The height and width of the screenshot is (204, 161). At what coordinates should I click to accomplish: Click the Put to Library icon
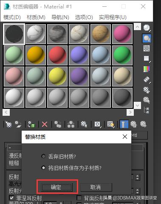tap(84, 124)
